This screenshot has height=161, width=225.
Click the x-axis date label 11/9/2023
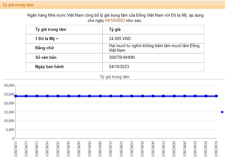(16, 149)
